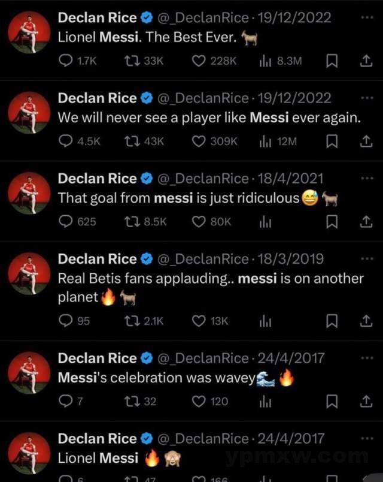Open the "That goal from messi is just ridiculous" tweet text

coord(178,198)
